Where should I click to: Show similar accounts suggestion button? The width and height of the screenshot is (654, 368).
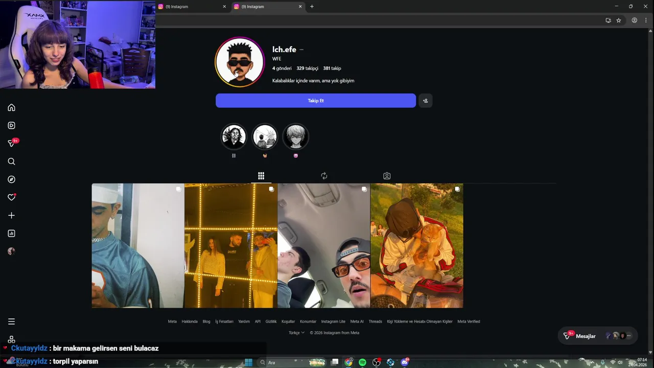click(x=425, y=101)
